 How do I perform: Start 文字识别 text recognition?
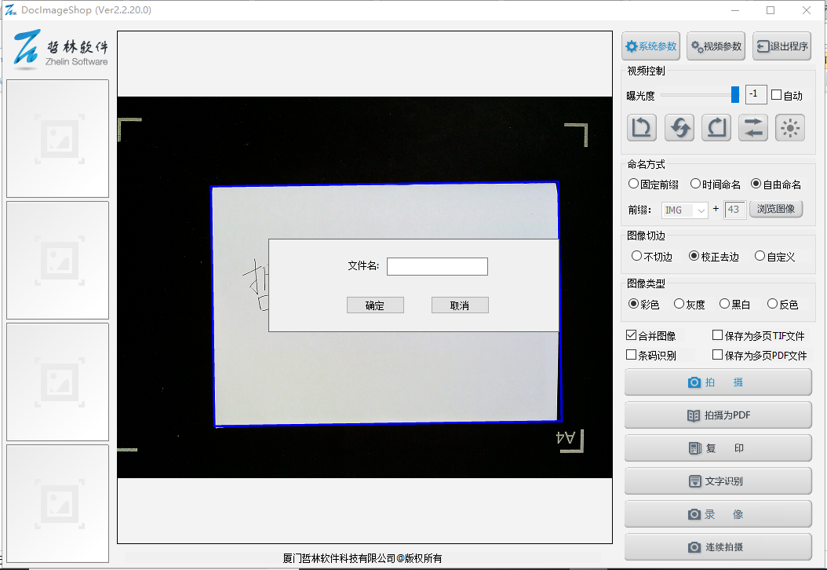pyautogui.click(x=718, y=481)
